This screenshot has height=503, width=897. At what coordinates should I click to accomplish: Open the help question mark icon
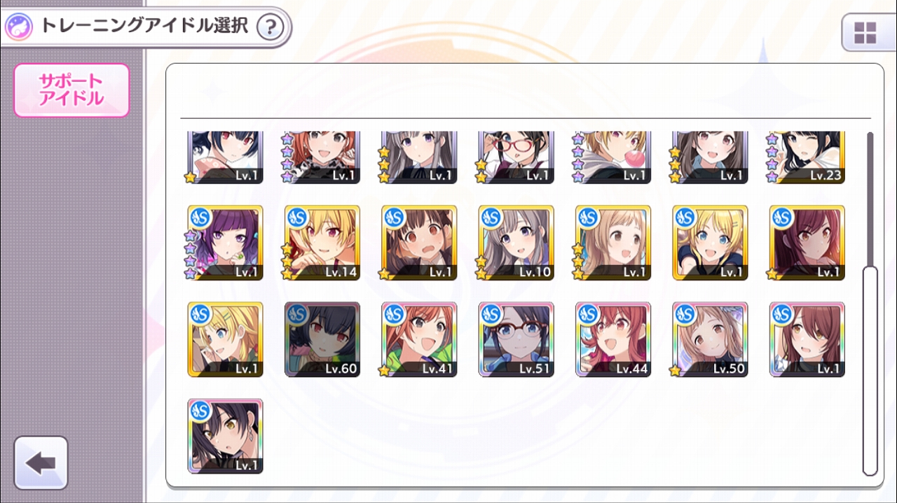tap(271, 27)
